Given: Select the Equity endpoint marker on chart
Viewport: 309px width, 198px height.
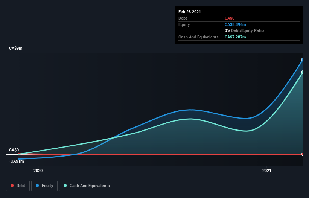Looking at the screenshot, I should click(x=303, y=59).
